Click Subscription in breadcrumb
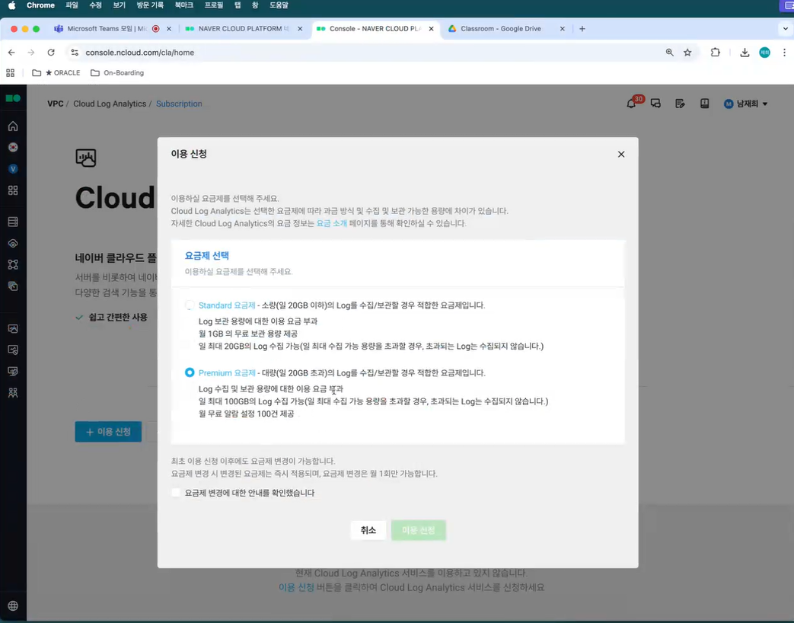This screenshot has width=794, height=623. click(179, 104)
